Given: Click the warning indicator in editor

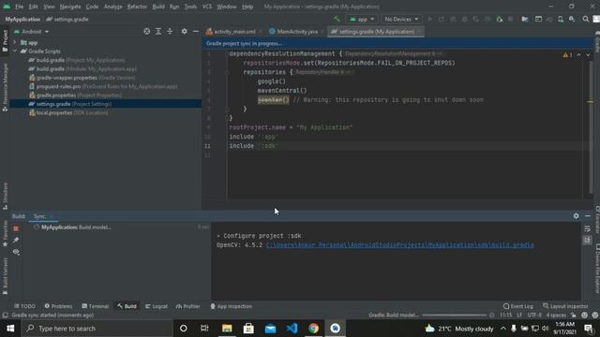Looking at the screenshot, I should point(567,55).
